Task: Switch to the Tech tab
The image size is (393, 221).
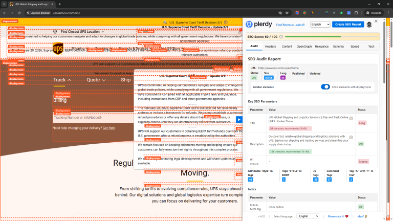Action: [371, 47]
